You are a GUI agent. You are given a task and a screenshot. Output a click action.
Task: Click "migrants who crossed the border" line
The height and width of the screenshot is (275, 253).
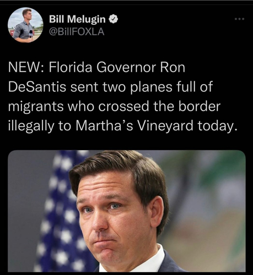tap(114, 107)
